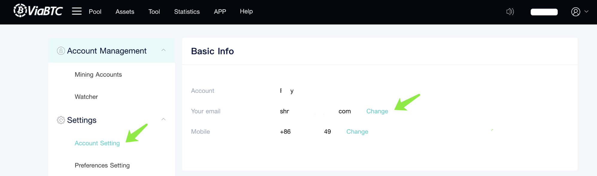The image size is (597, 176).
Task: Open the Help menu
Action: click(246, 11)
